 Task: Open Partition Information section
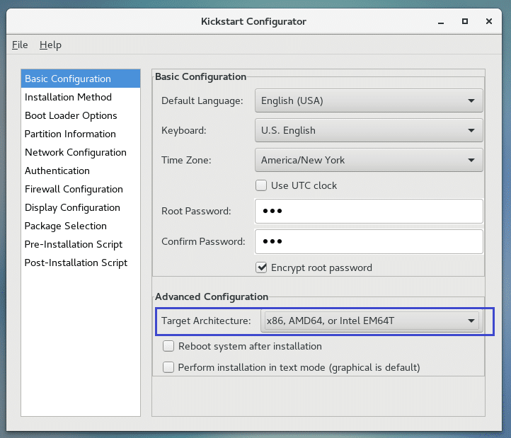(x=70, y=134)
